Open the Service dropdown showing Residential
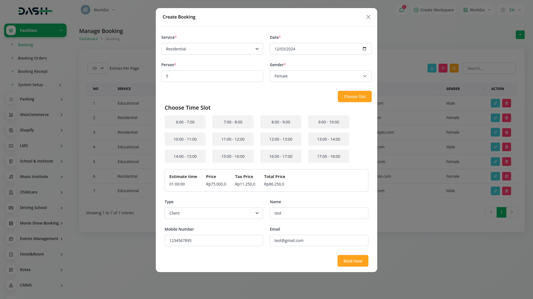The width and height of the screenshot is (533, 299). [212, 49]
